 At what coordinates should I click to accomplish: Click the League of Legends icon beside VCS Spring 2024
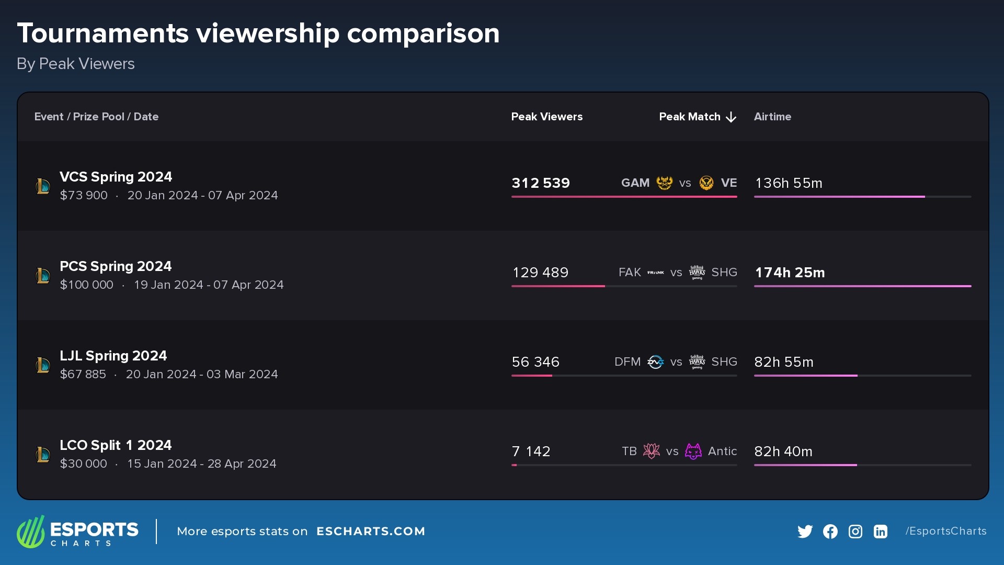pos(44,186)
